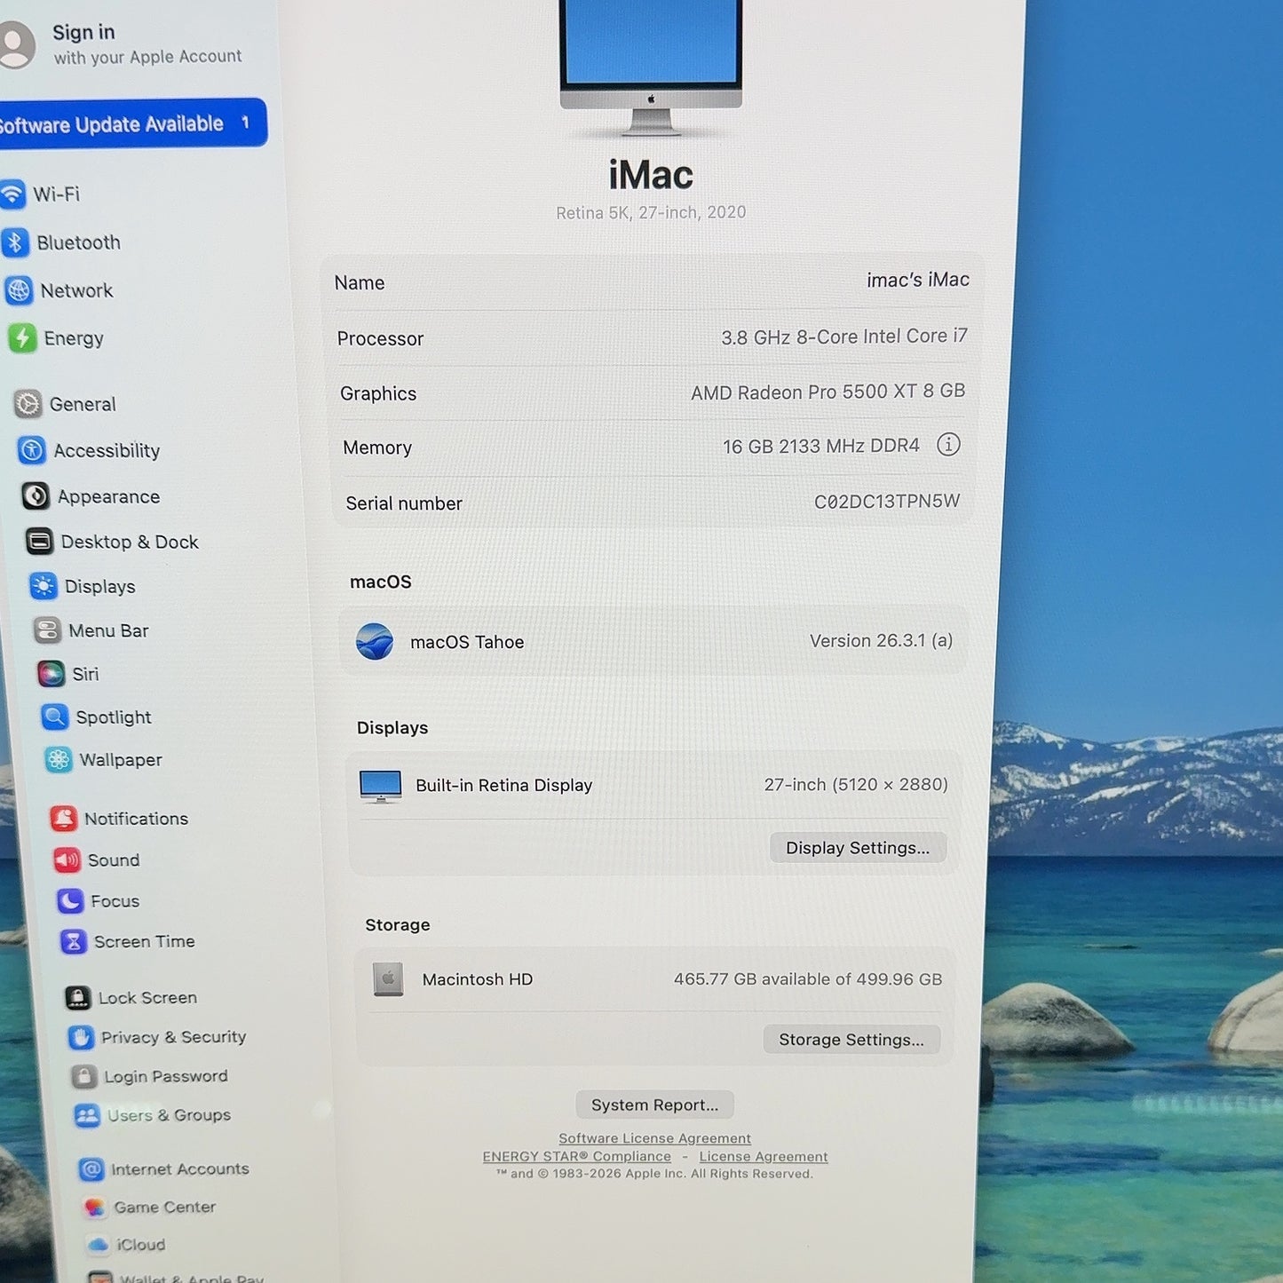
Task: Switch to the Bluetooth pane
Action: coord(78,242)
